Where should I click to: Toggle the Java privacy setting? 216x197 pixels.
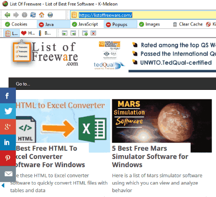(x=54, y=25)
